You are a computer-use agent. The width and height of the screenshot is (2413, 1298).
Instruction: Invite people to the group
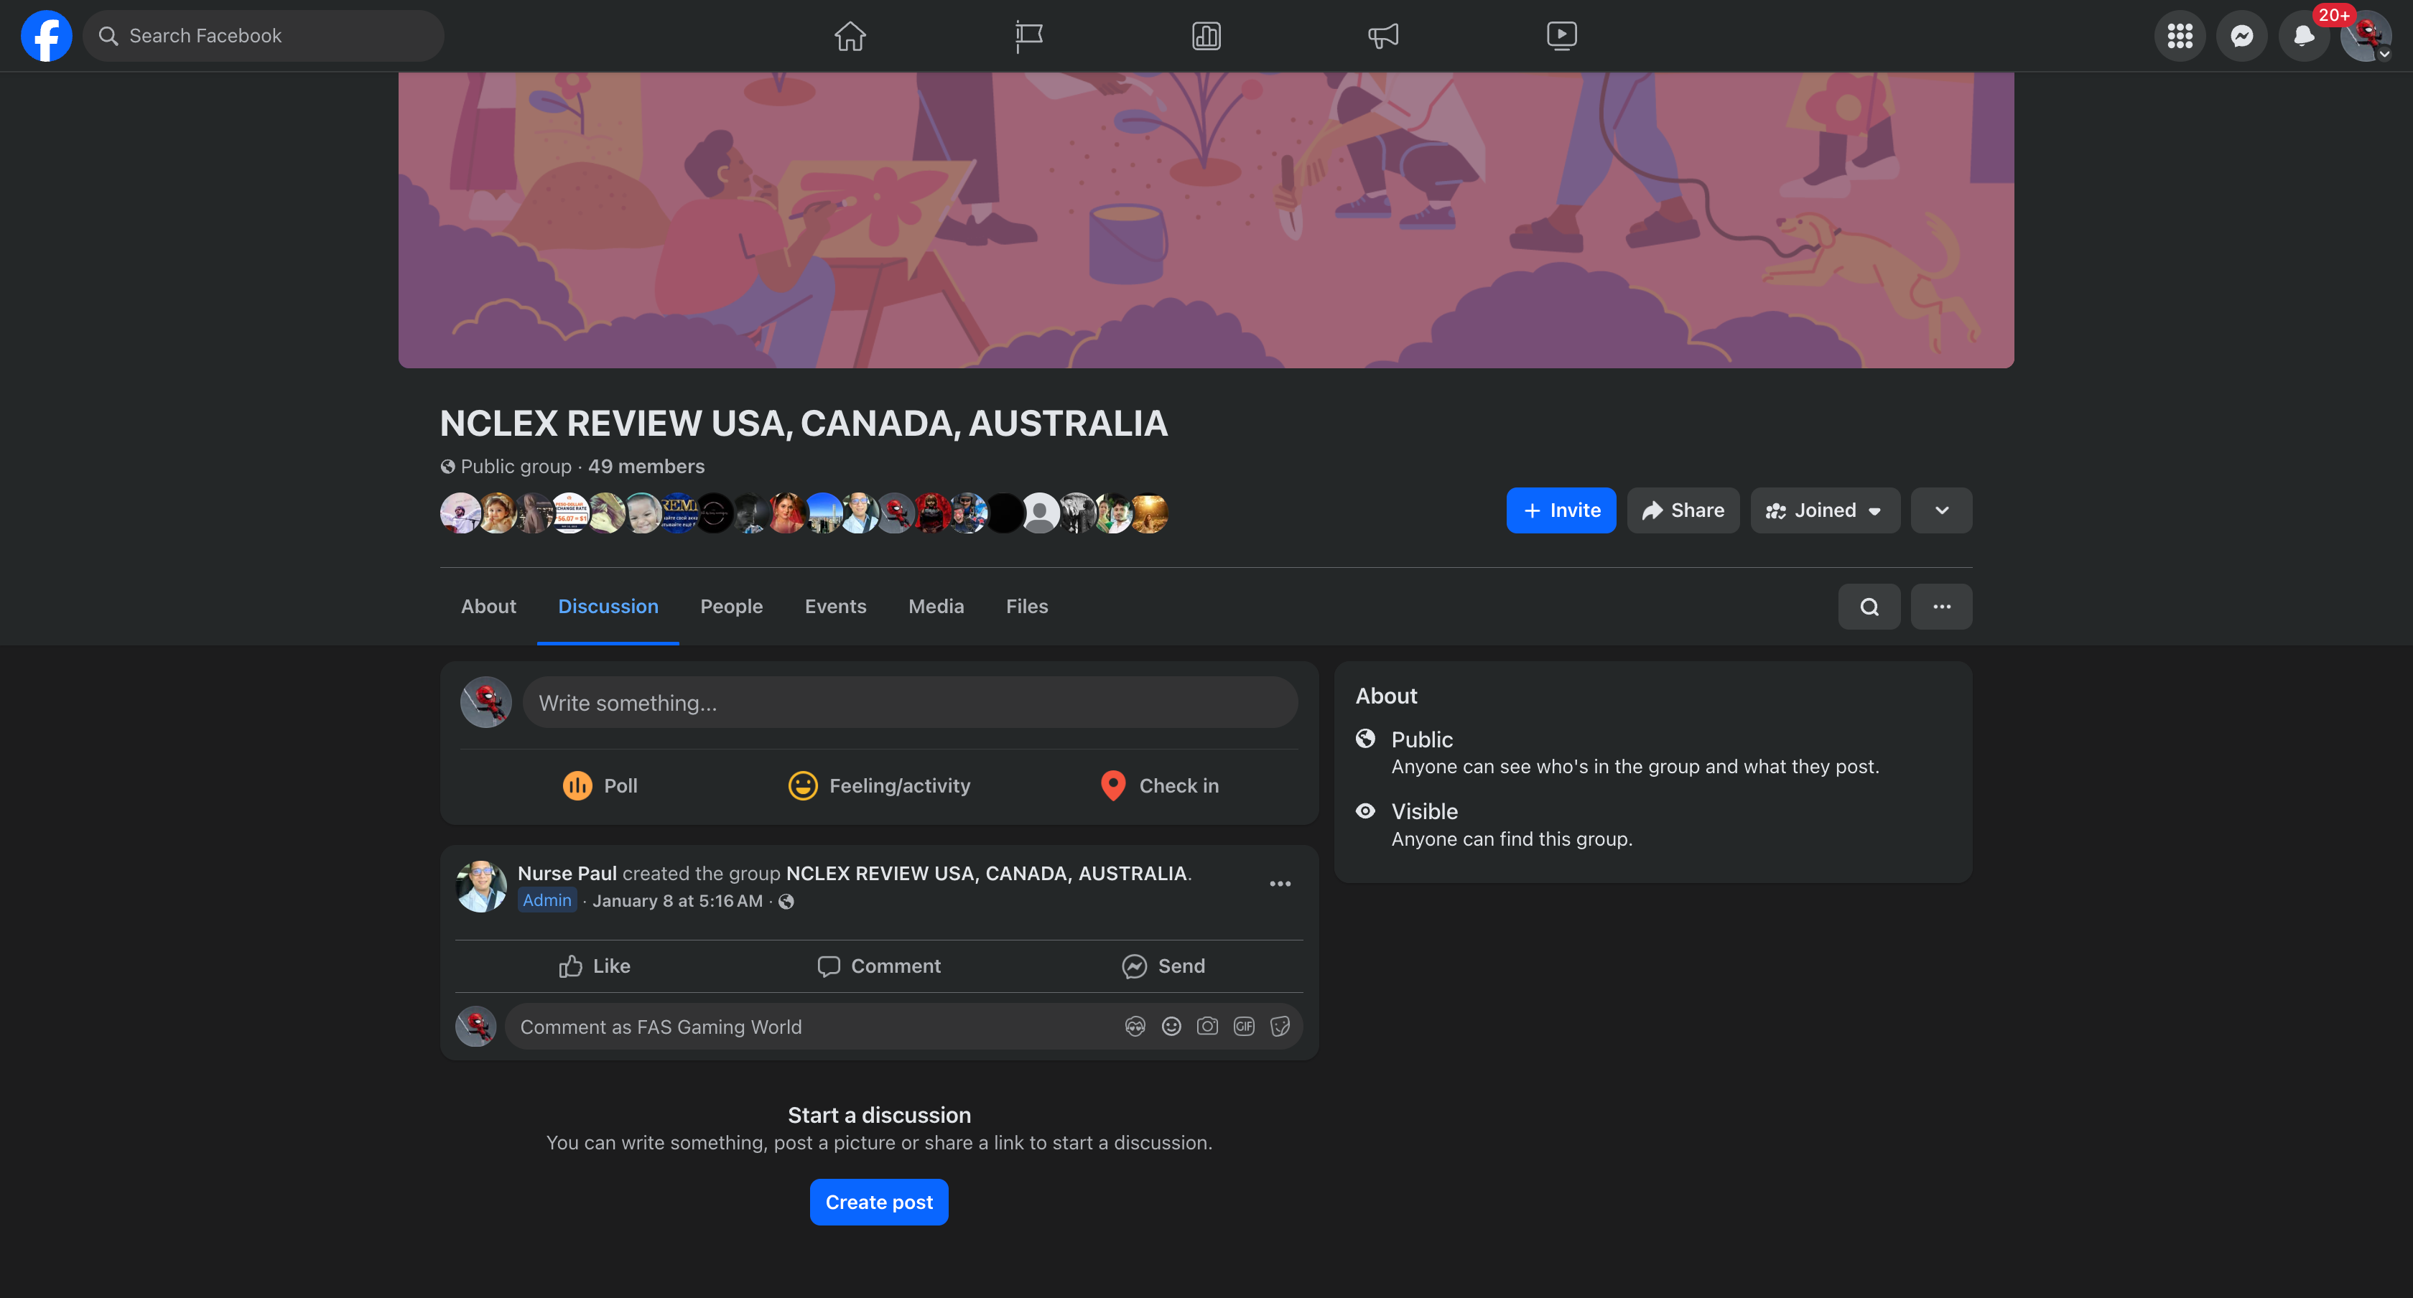1561,510
